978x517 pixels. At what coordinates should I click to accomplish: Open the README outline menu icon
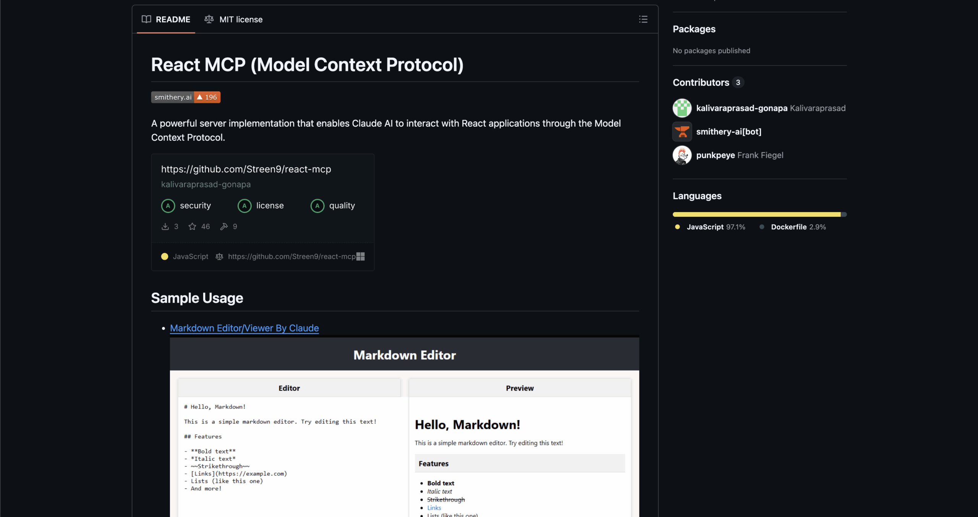click(643, 19)
